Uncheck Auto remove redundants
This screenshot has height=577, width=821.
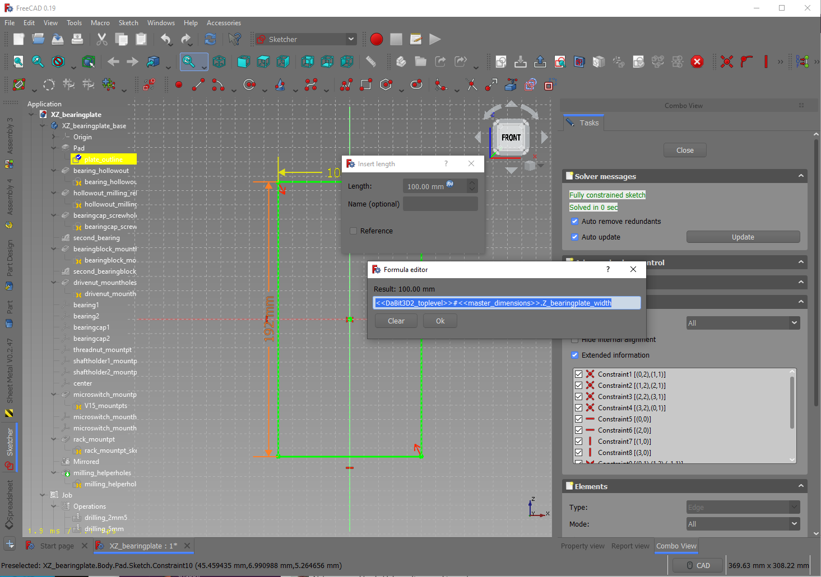pos(574,222)
